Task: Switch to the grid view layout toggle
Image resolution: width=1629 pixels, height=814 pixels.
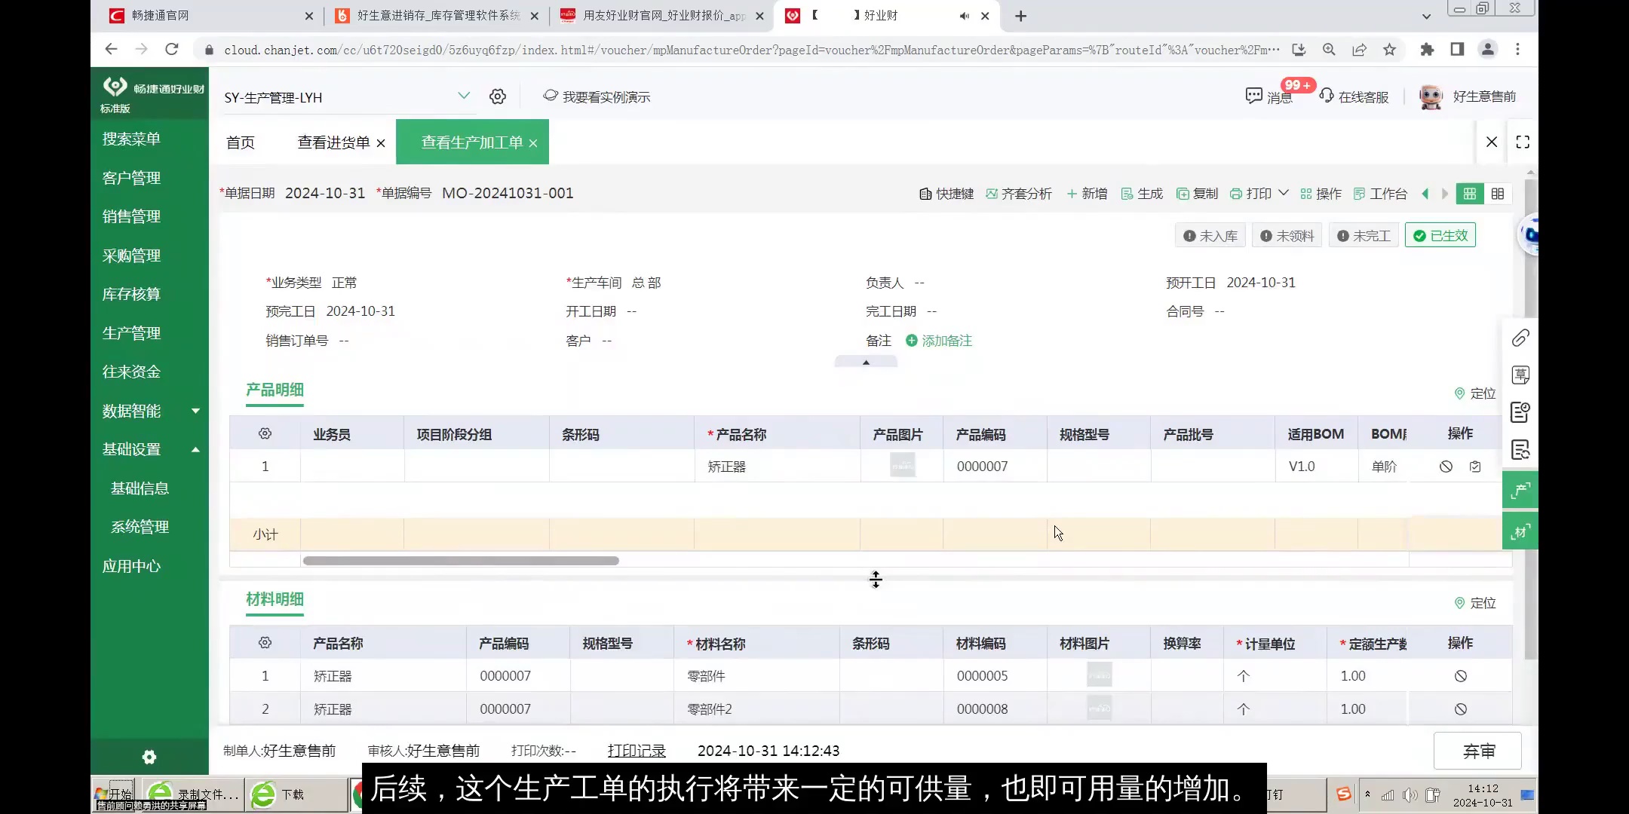Action: (x=1468, y=194)
